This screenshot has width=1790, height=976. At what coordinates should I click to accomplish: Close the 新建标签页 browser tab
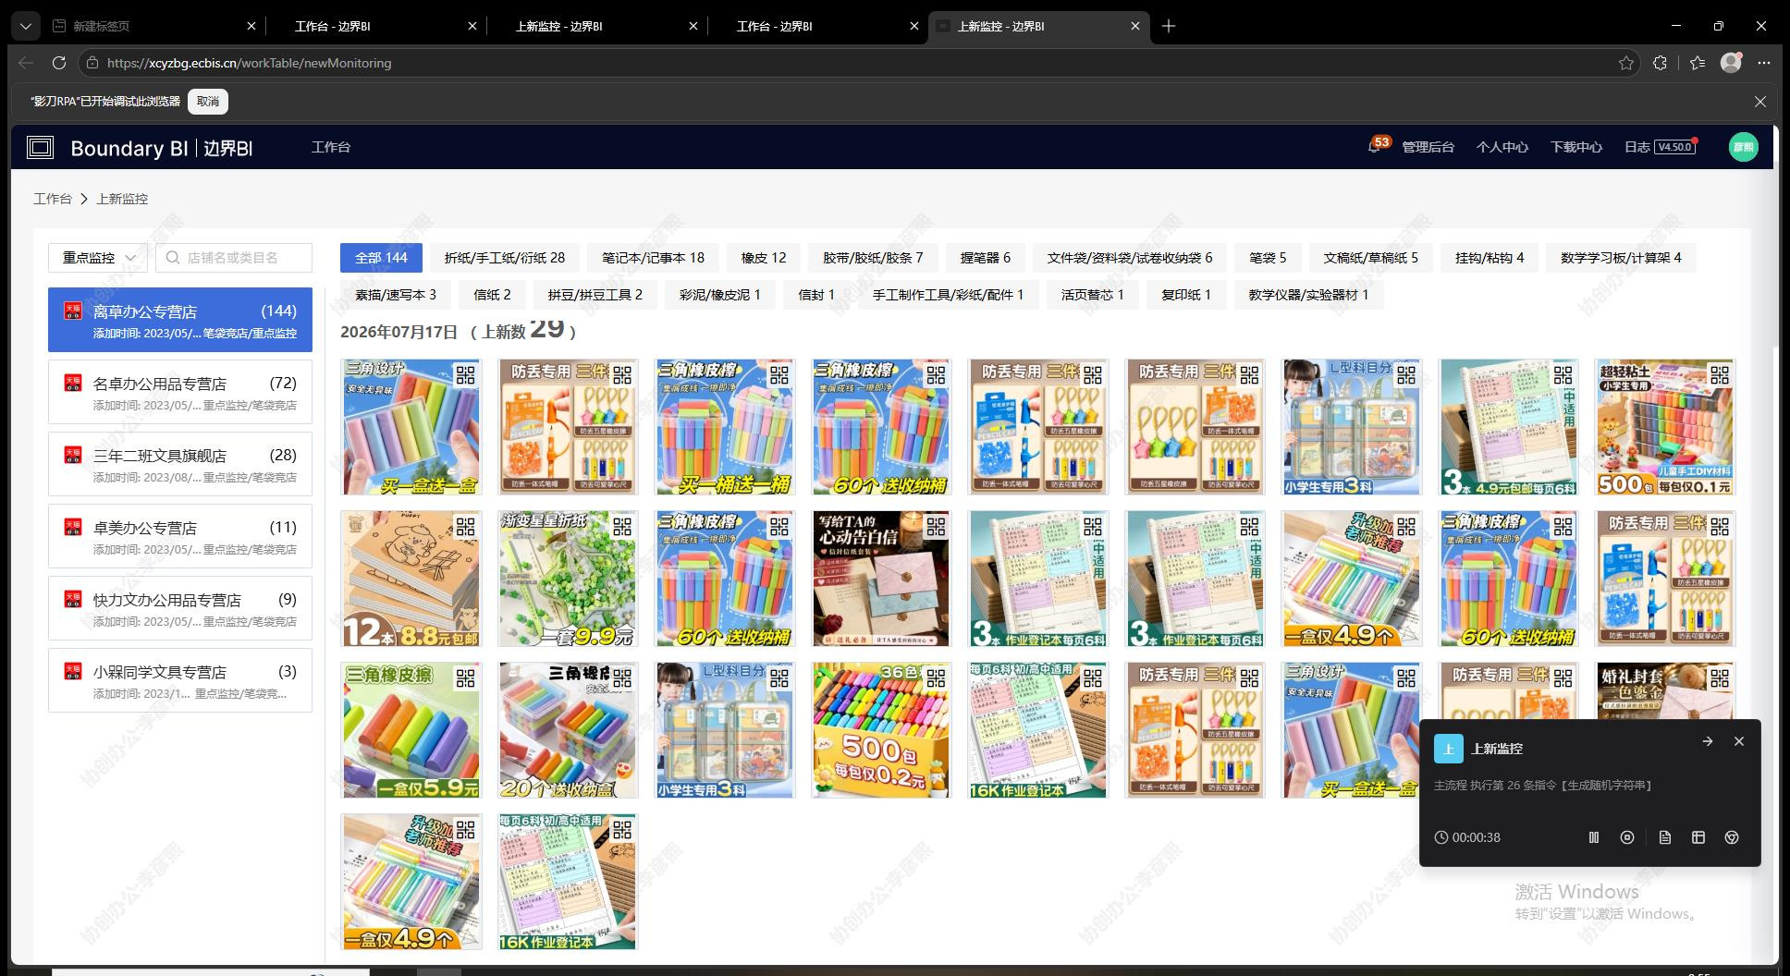click(x=251, y=26)
